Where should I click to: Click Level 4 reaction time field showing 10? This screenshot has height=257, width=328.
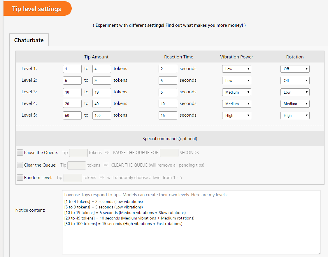point(168,104)
